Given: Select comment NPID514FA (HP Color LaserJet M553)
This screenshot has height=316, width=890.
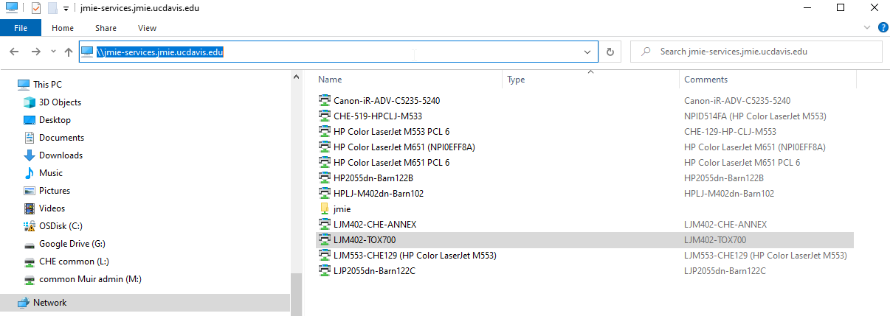Looking at the screenshot, I should [755, 116].
